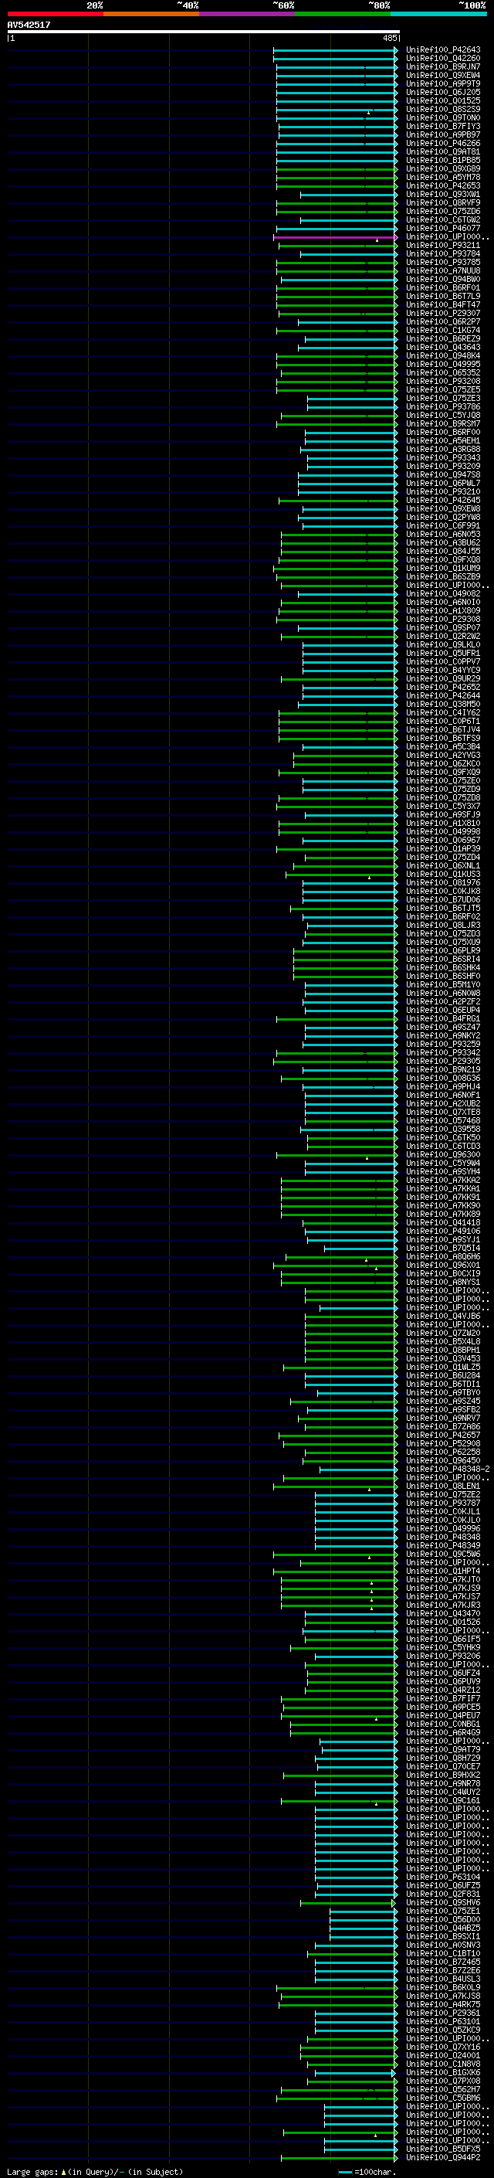Open hit UniRef100_B4USL3
The width and height of the screenshot is (494, 2178).
[x=443, y=1979]
